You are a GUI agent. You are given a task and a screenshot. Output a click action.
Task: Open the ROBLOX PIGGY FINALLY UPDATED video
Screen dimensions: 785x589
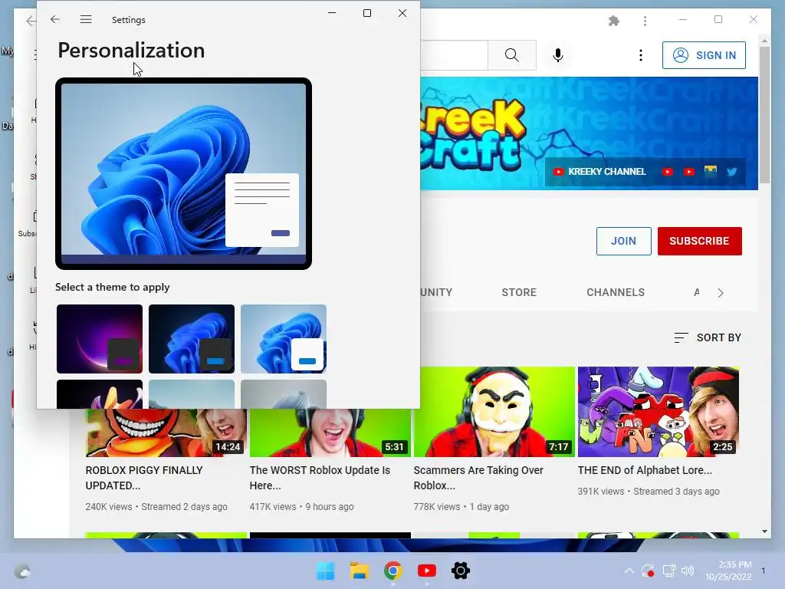coord(144,478)
